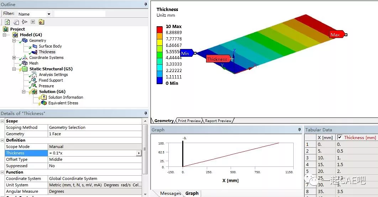Click the Suppressed value No
This screenshot has width=378, height=197.
95,166
